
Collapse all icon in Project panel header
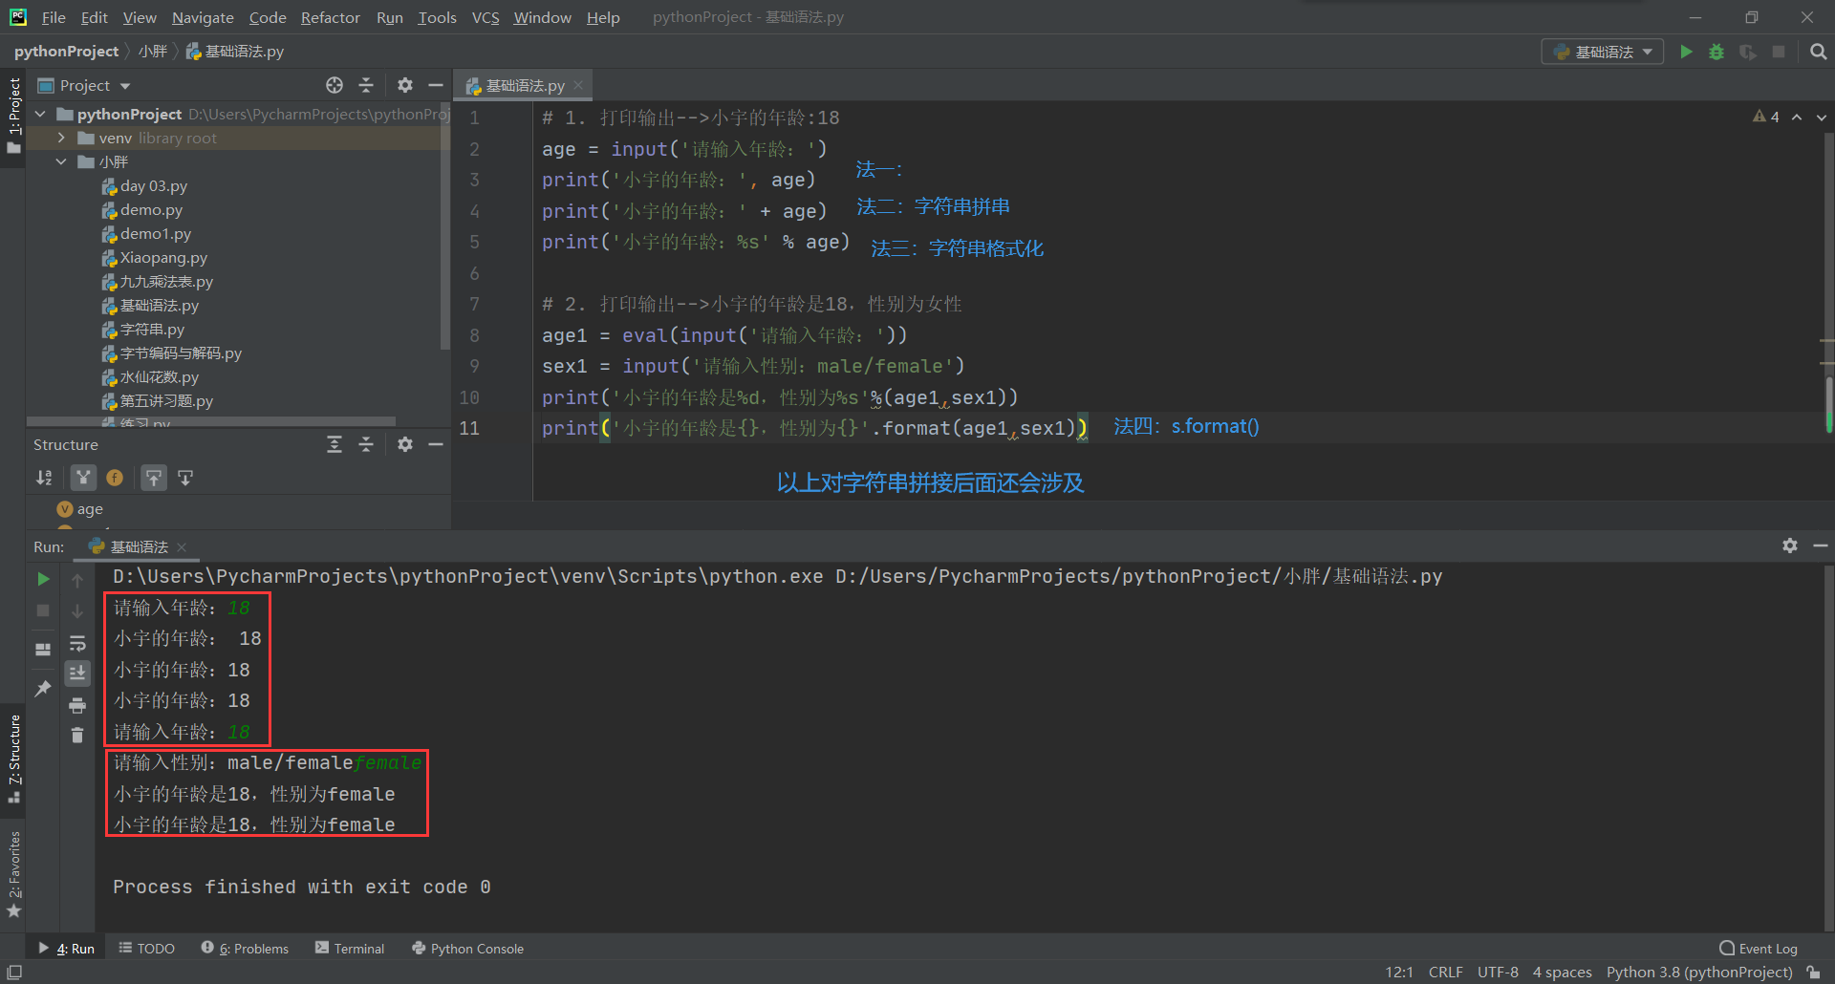(366, 85)
